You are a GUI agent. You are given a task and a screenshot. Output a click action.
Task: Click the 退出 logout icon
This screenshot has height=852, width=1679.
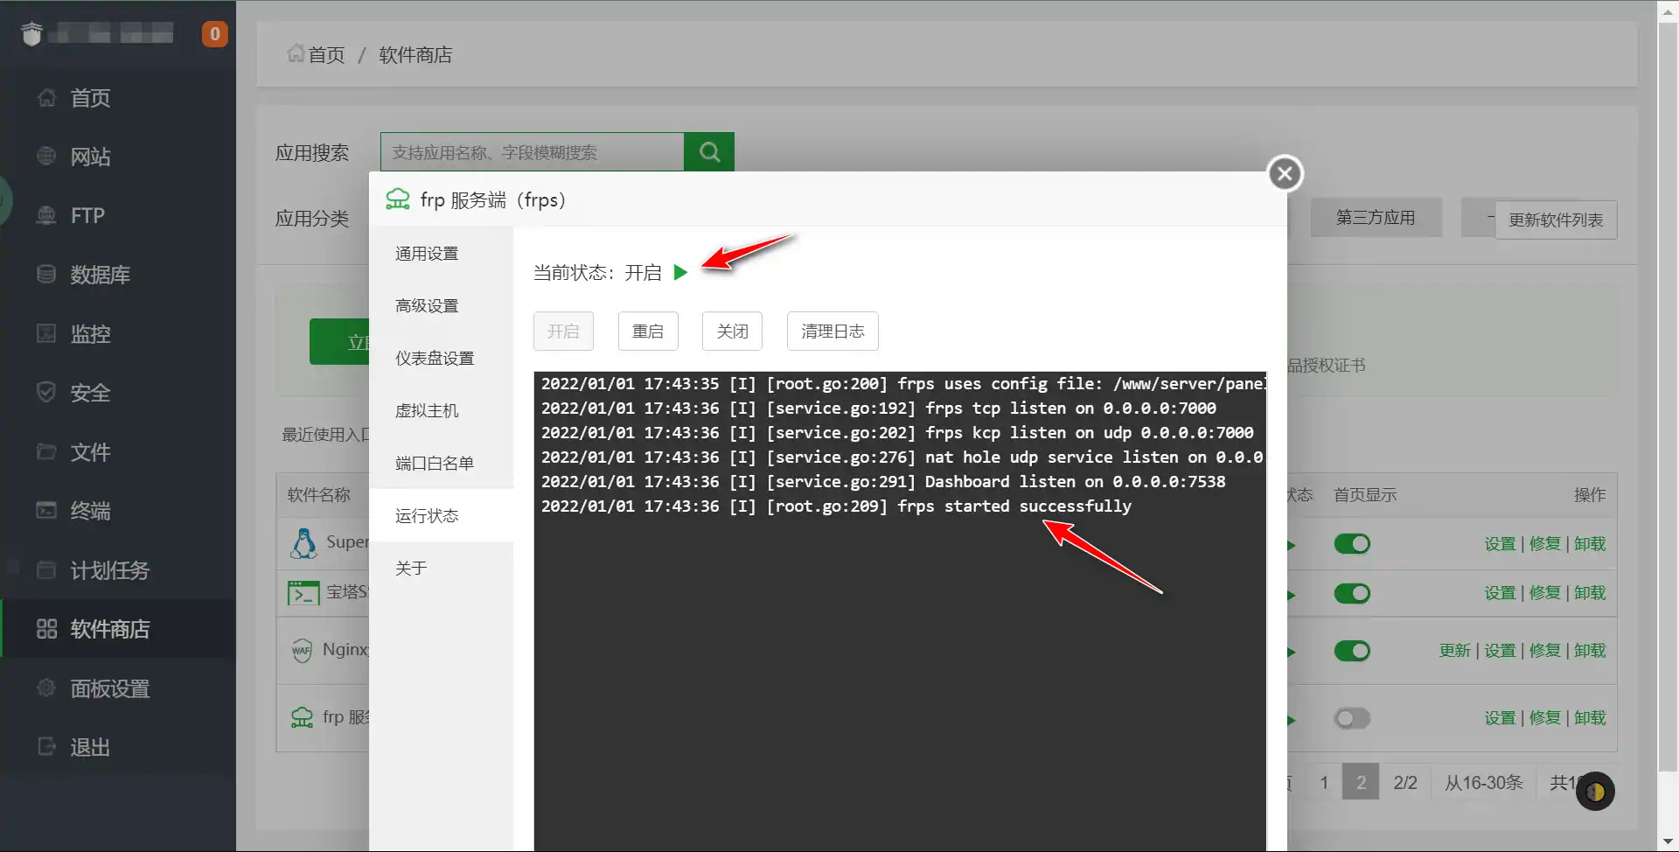click(x=46, y=746)
